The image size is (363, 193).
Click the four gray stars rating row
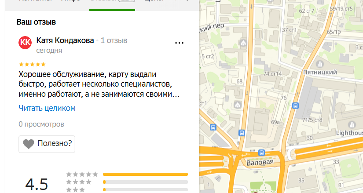point(79,182)
